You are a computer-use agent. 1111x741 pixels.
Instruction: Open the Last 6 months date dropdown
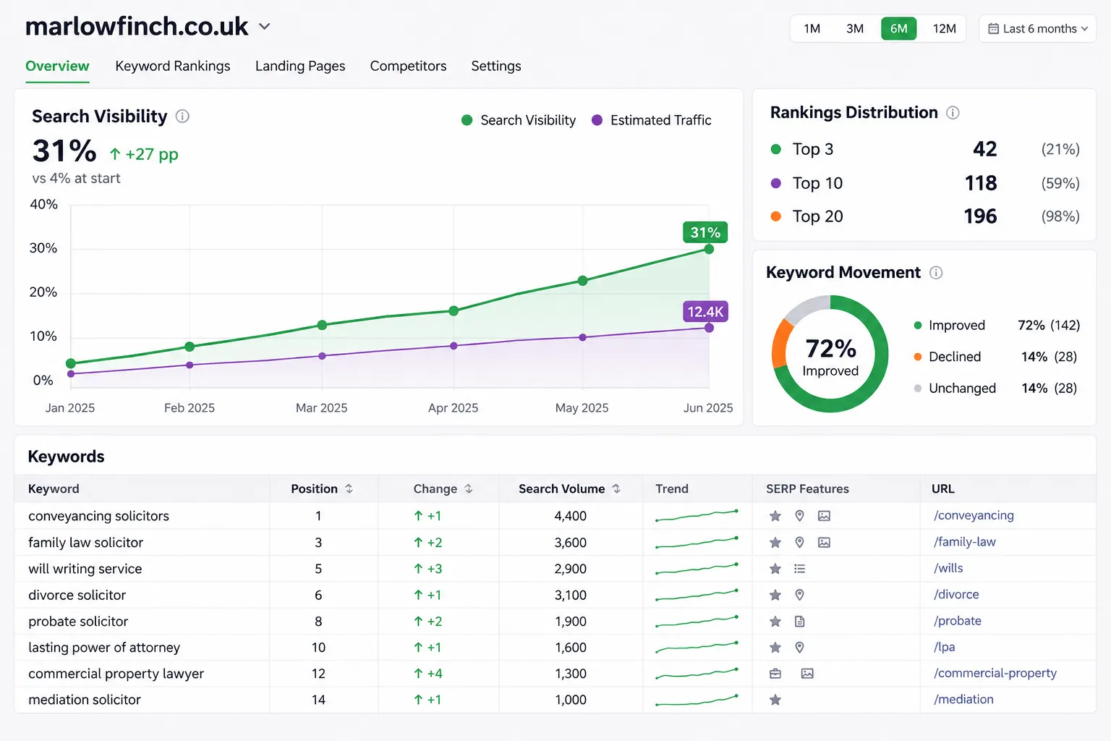coord(1038,29)
